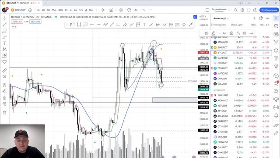Open drawing settings gear in floating toolbar
The height and width of the screenshot is (158, 280).
click(x=231, y=33)
